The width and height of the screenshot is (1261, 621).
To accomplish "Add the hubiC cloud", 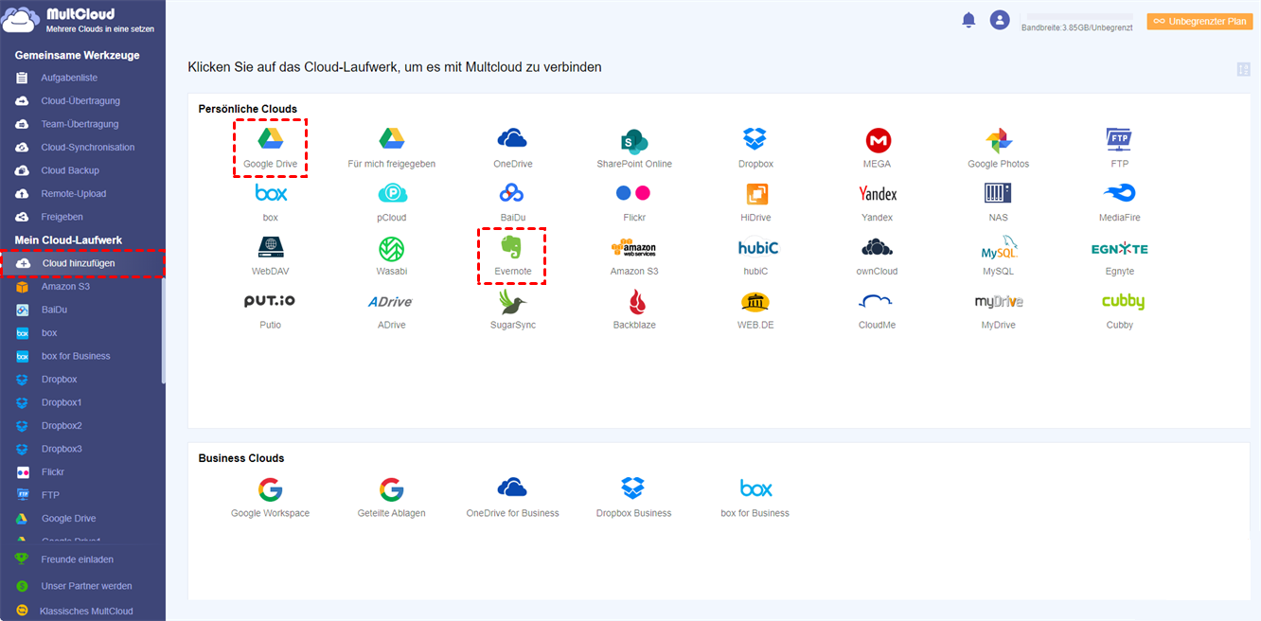I will (757, 248).
